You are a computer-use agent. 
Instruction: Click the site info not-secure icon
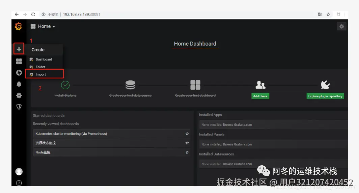(43, 15)
